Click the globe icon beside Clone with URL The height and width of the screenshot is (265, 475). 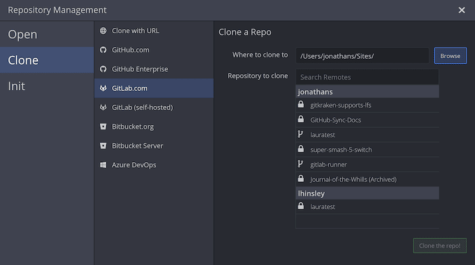(103, 31)
